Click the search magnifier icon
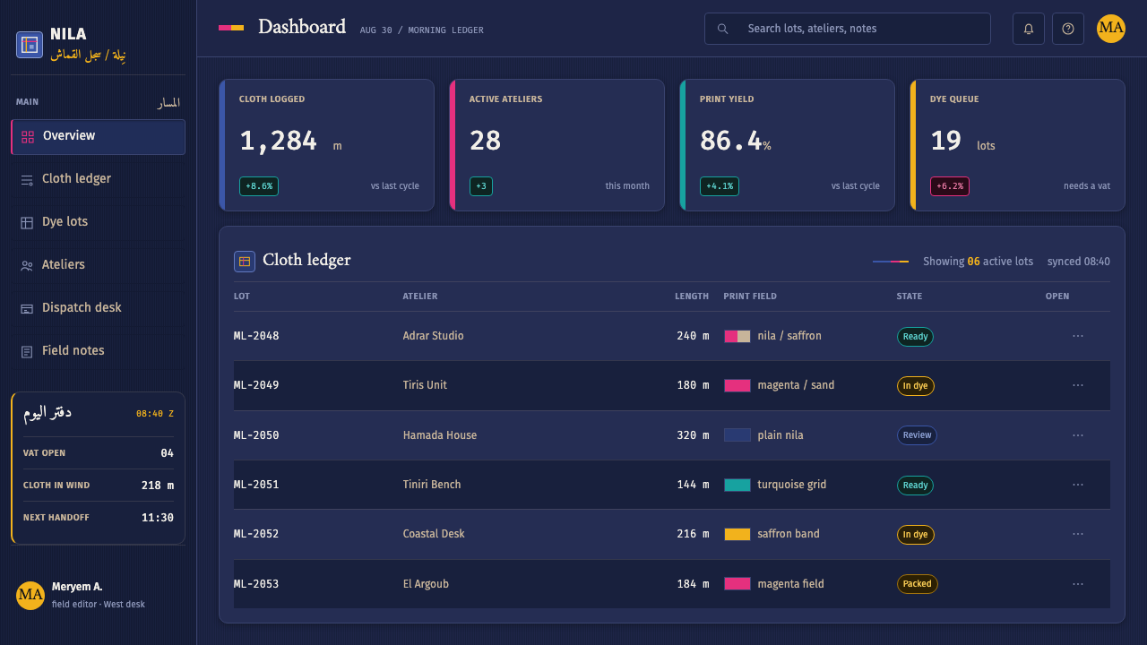This screenshot has width=1147, height=645. pyautogui.click(x=722, y=29)
